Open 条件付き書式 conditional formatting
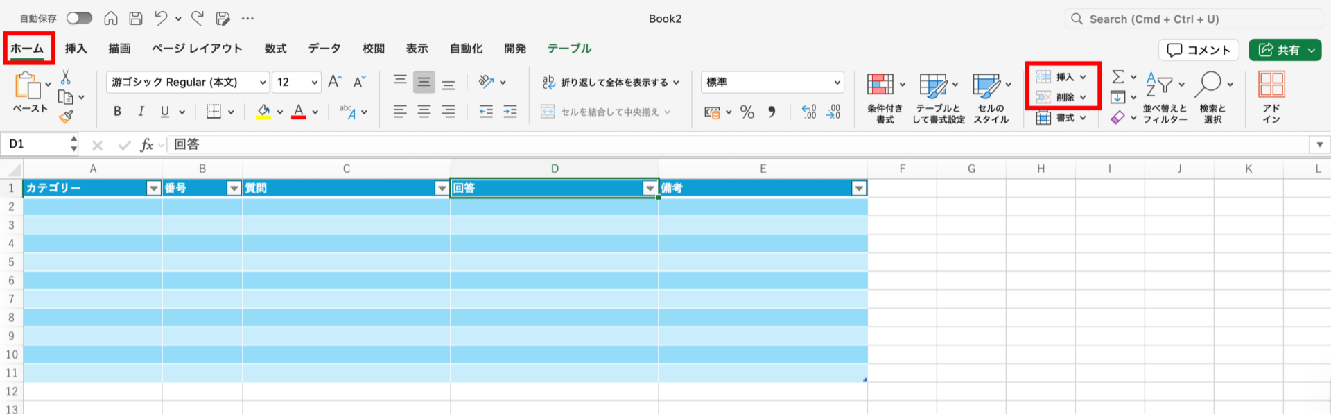The image size is (1331, 414). pos(885,98)
